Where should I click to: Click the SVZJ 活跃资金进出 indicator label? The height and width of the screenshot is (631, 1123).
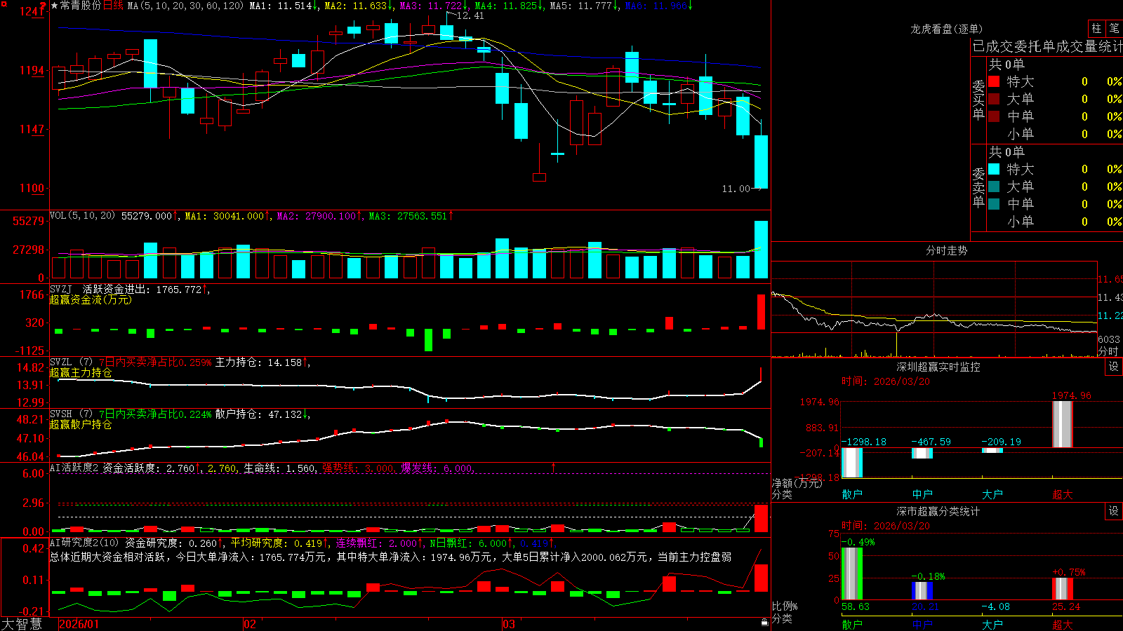click(129, 290)
